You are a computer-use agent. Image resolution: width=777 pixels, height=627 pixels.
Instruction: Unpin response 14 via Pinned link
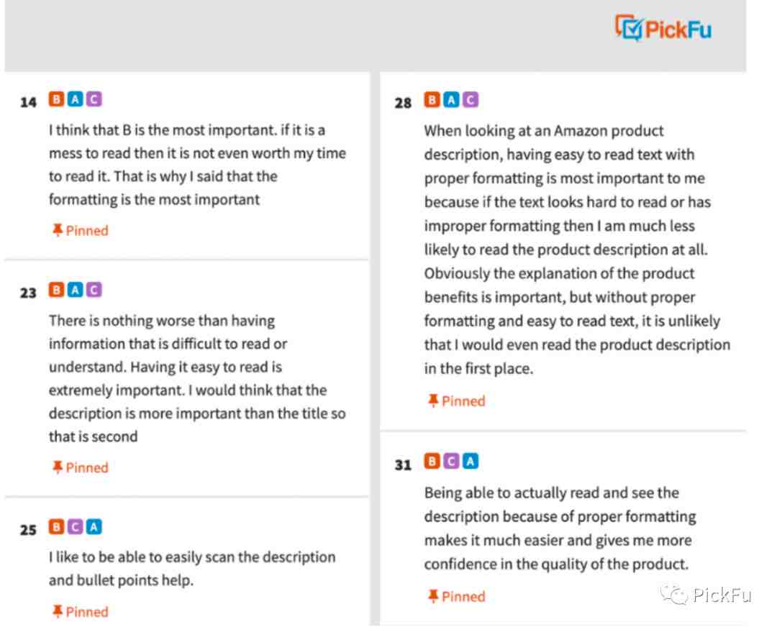click(x=81, y=230)
